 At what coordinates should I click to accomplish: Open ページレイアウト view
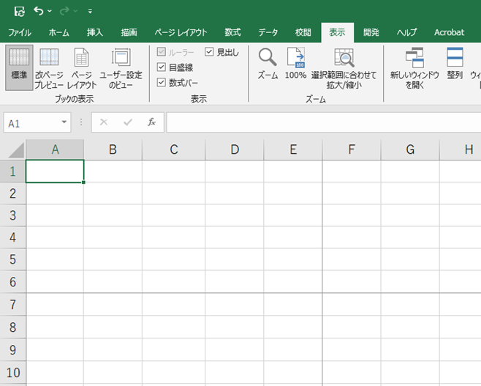click(x=81, y=67)
